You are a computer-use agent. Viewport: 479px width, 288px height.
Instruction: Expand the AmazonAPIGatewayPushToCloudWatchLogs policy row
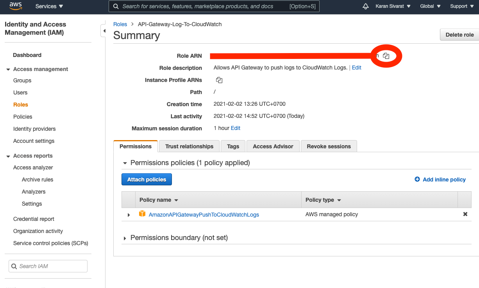(129, 214)
